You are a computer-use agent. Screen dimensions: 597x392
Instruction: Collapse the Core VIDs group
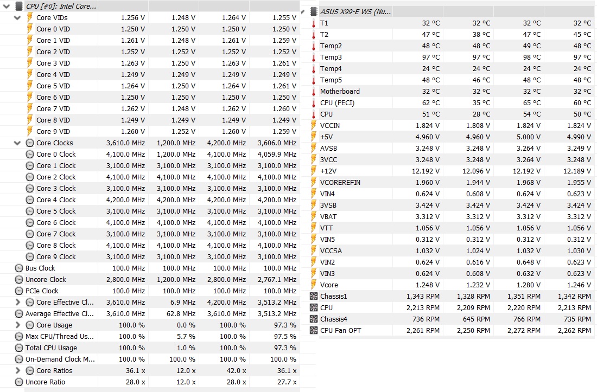(17, 17)
